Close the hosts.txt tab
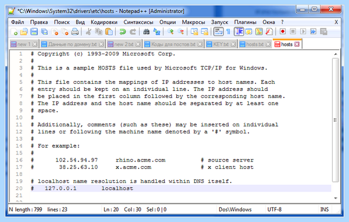Screen dimensions: 349x222 [x=268, y=44]
